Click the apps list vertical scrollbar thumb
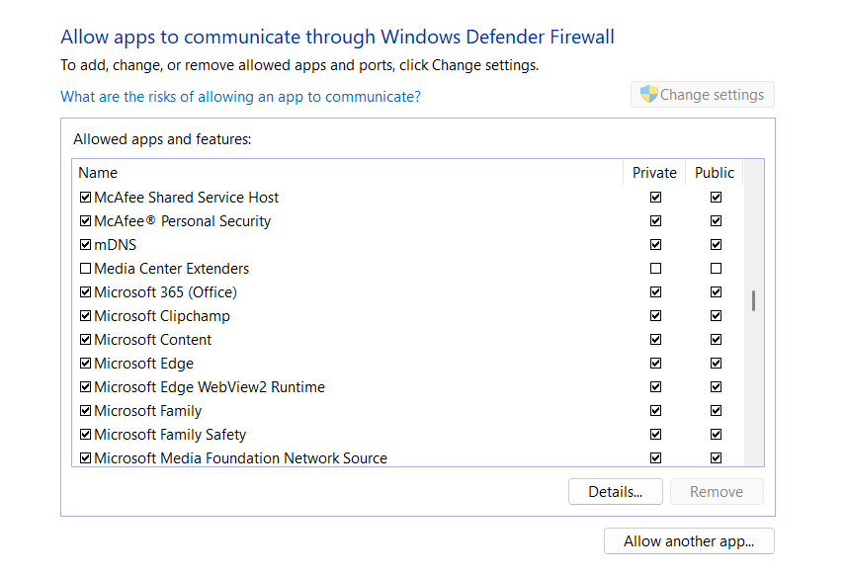The width and height of the screenshot is (847, 575). coord(753,301)
